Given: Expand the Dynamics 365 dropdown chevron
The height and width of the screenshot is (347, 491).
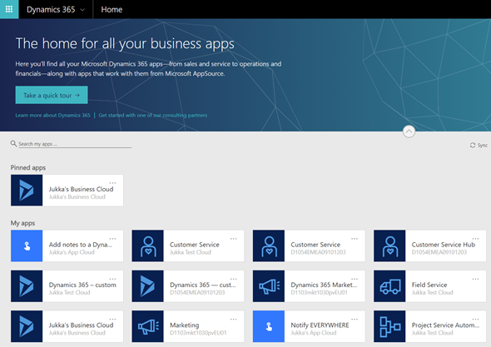Looking at the screenshot, I should (82, 10).
